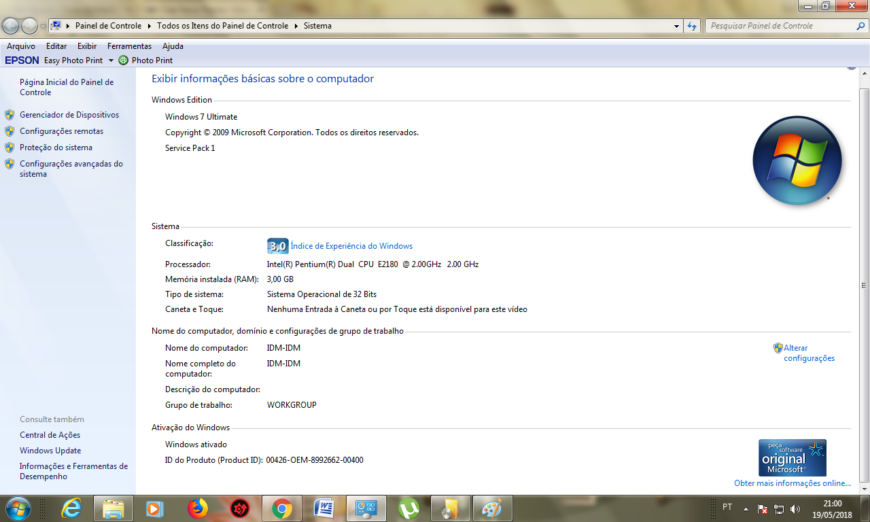Open the Ajuda menu
This screenshot has width=870, height=522.
(x=173, y=46)
